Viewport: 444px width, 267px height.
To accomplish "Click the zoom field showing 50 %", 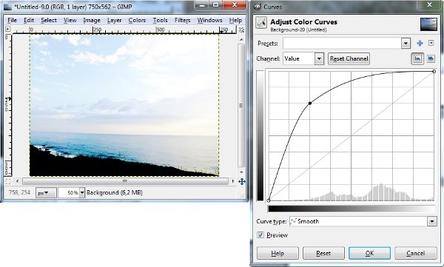I will pyautogui.click(x=69, y=193).
